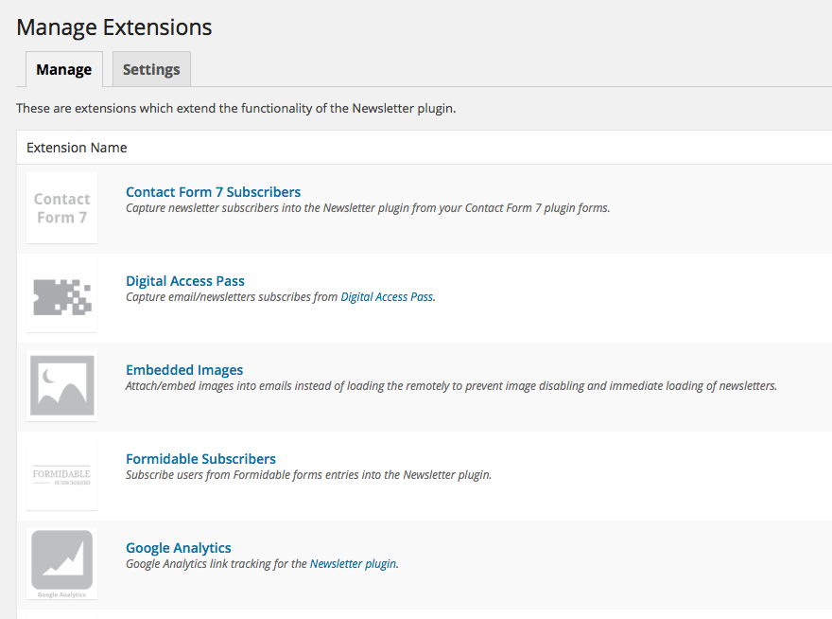Screen dimensions: 832x619
Task: Click the intro sentence about Newsletter plugin extensions
Action: 236,109
